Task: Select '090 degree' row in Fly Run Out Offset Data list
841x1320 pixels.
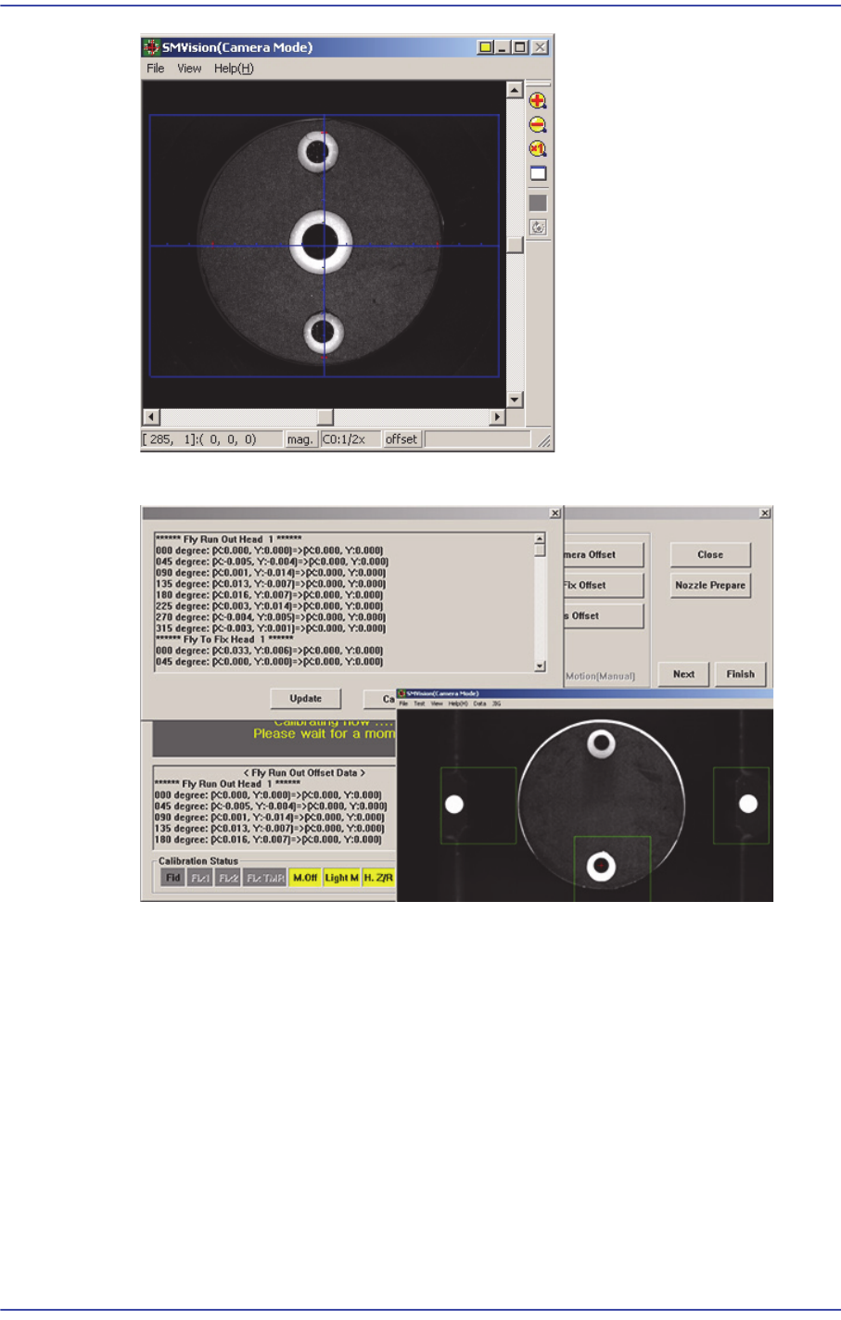Action: tap(269, 818)
